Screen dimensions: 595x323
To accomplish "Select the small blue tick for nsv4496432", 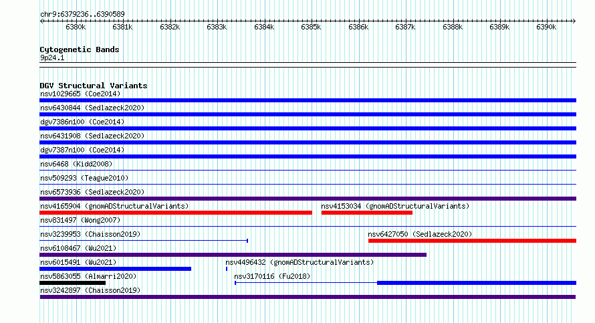I will [x=227, y=269].
